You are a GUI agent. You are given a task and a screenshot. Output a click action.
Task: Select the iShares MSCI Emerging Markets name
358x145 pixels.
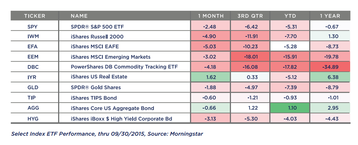click(111, 57)
